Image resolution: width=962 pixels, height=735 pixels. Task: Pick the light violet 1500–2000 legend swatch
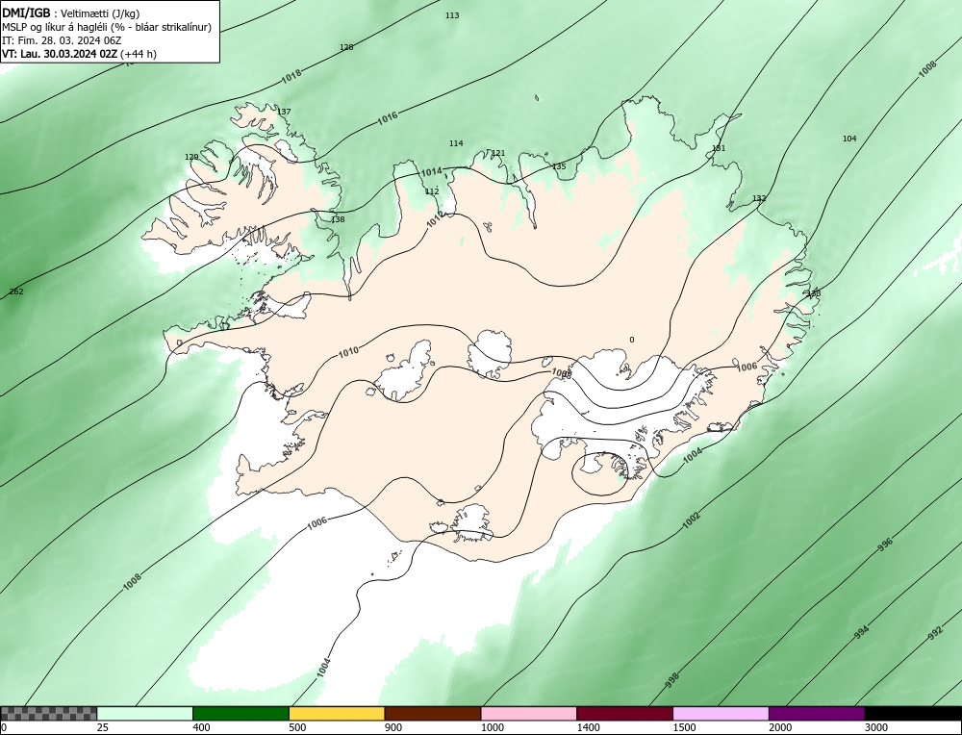tap(721, 714)
